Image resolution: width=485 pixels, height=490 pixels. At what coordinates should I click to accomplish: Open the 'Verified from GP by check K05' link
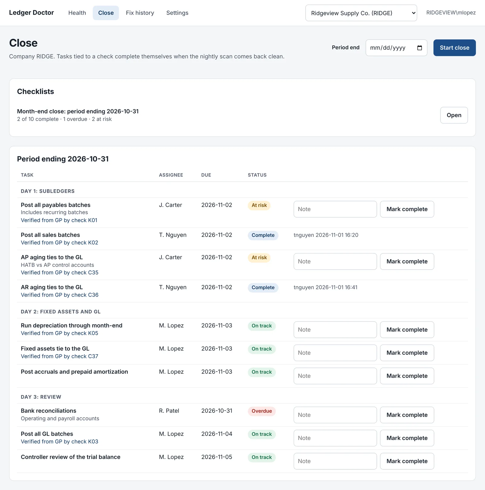point(59,333)
